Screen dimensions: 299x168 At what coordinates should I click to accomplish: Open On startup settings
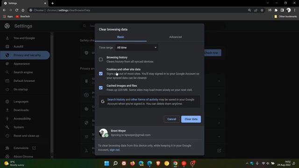[21, 89]
